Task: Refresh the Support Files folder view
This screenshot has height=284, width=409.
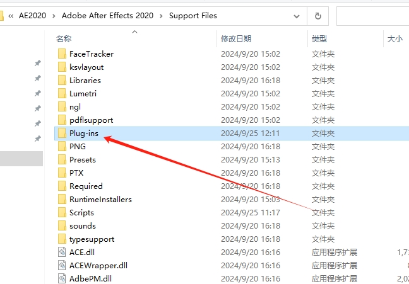Action: click(x=317, y=16)
